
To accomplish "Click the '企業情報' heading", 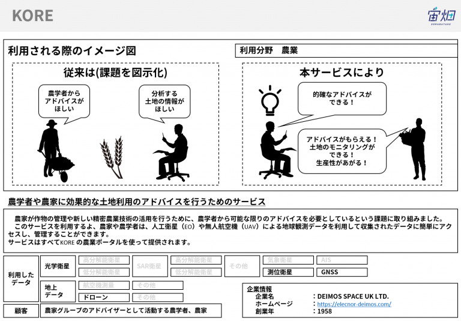I will [x=259, y=289].
